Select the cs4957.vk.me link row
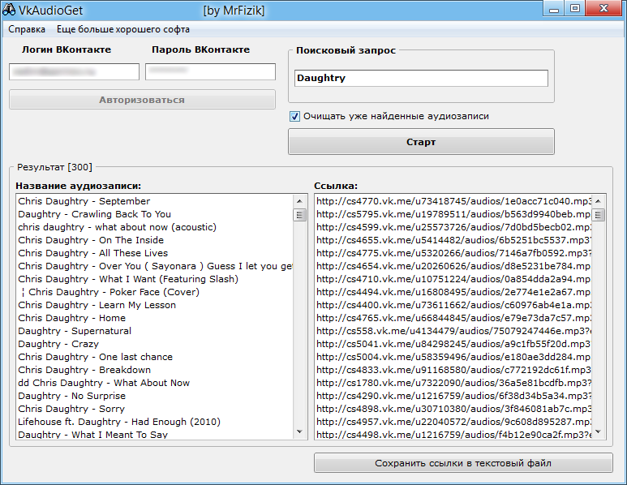627x485 pixels. [453, 422]
